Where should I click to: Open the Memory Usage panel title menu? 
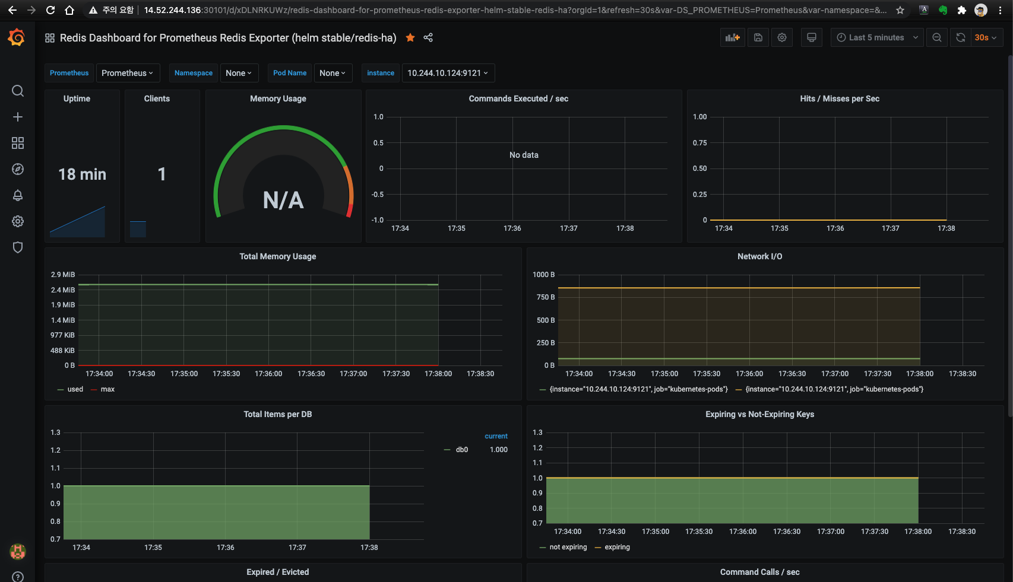coord(278,98)
